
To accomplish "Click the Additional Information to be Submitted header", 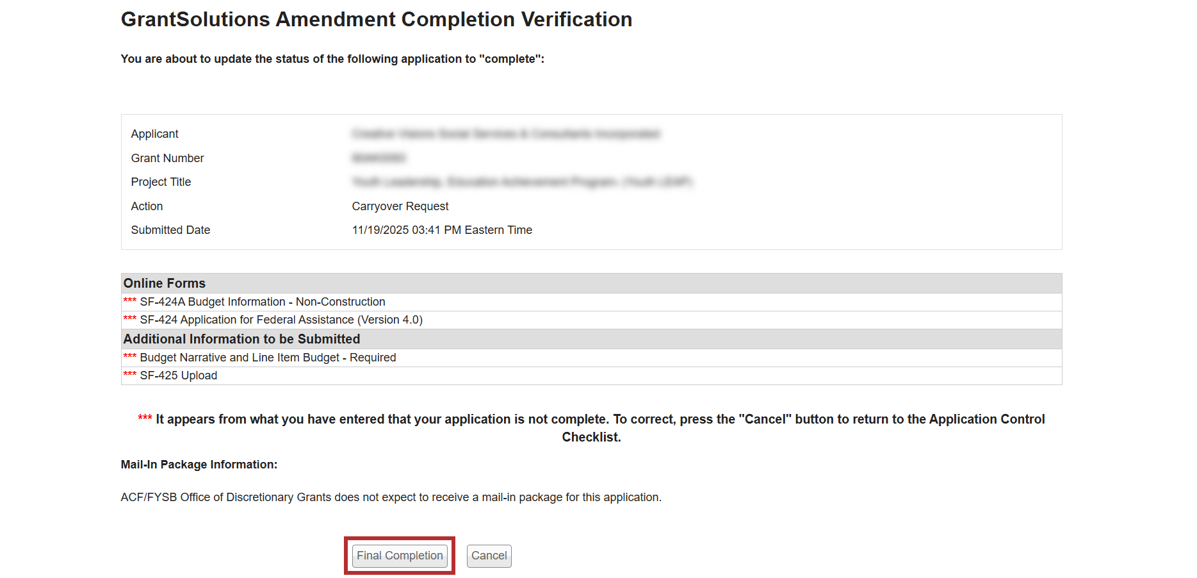I will (241, 339).
